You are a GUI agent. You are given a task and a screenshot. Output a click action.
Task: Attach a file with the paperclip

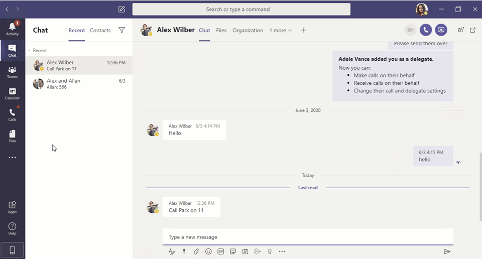[x=196, y=251]
